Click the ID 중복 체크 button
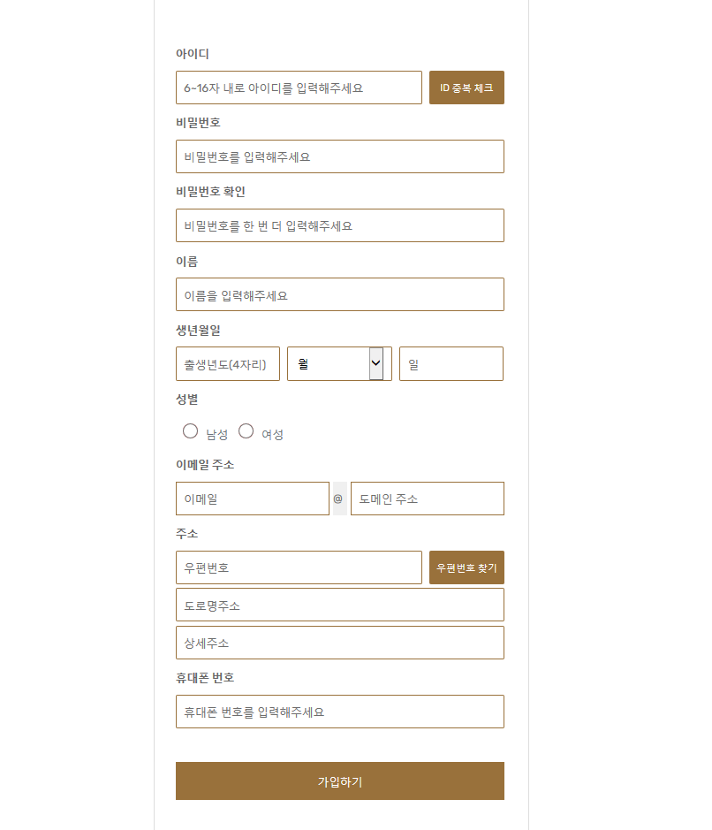The height and width of the screenshot is (830, 712). tap(466, 88)
